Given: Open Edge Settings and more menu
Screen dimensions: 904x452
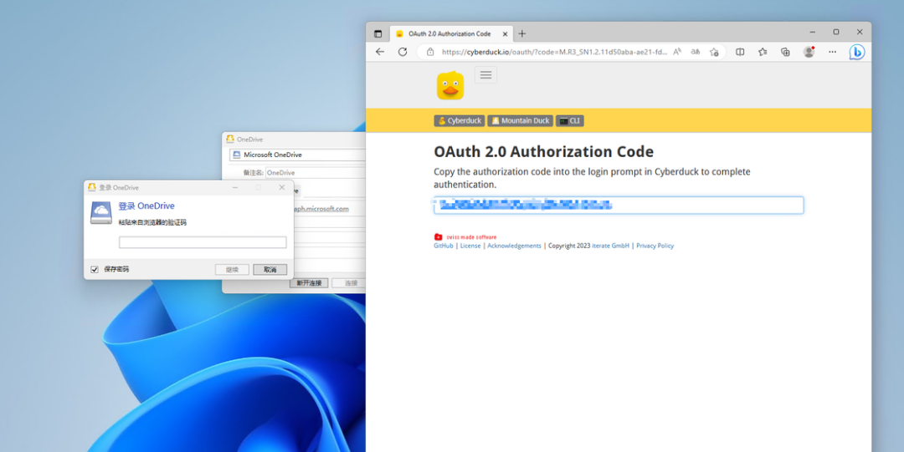Looking at the screenshot, I should [833, 52].
